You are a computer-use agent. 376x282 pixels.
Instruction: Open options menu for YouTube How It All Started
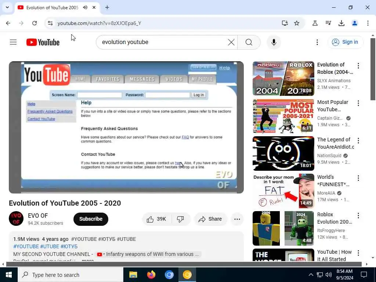pyautogui.click(x=358, y=253)
